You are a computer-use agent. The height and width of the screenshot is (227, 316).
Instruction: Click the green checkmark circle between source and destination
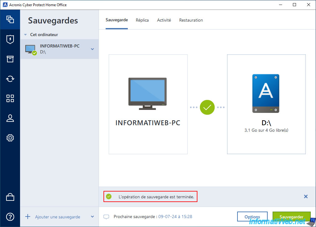click(x=207, y=107)
